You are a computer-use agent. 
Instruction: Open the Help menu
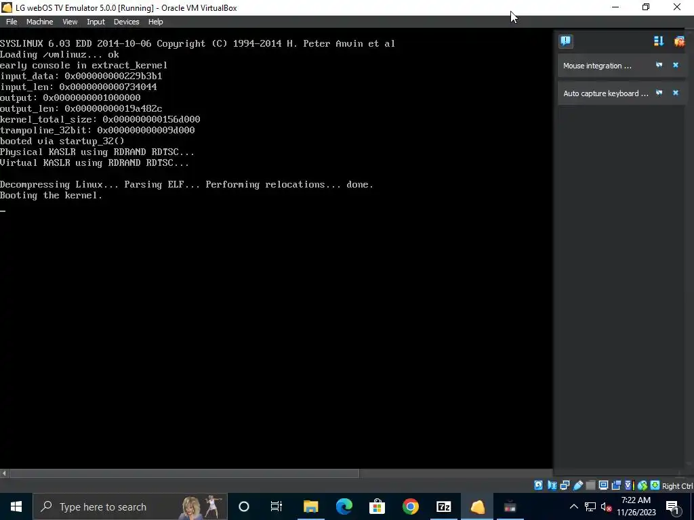tap(155, 22)
